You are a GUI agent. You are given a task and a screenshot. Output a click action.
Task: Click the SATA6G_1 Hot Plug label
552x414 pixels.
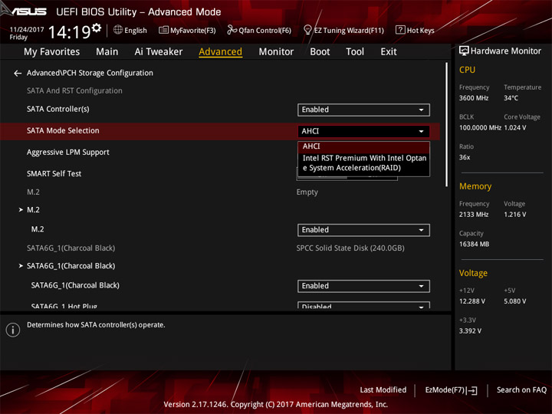pyautogui.click(x=64, y=306)
